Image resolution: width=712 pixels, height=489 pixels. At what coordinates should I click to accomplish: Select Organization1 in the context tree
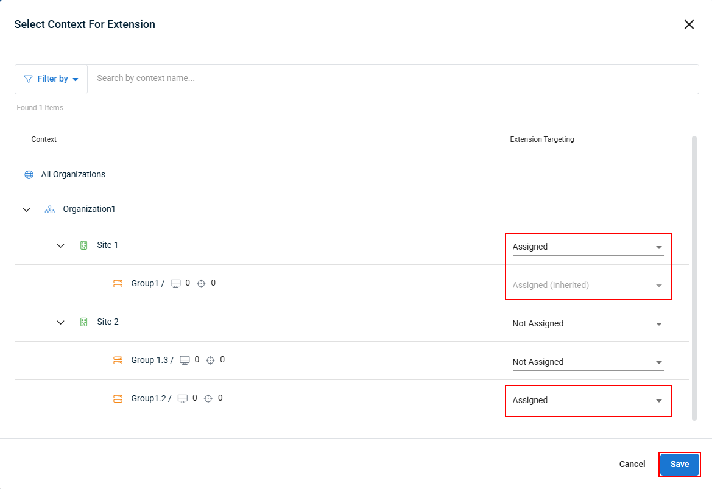pos(89,209)
